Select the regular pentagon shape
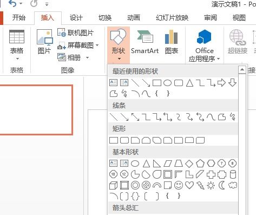Viewport: 256px width, 215px height. (200, 164)
